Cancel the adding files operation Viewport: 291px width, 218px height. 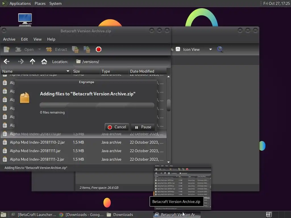point(117,127)
